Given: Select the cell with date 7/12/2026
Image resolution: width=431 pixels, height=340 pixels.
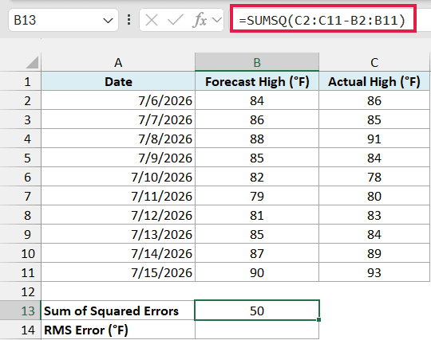Looking at the screenshot, I should [118, 215].
